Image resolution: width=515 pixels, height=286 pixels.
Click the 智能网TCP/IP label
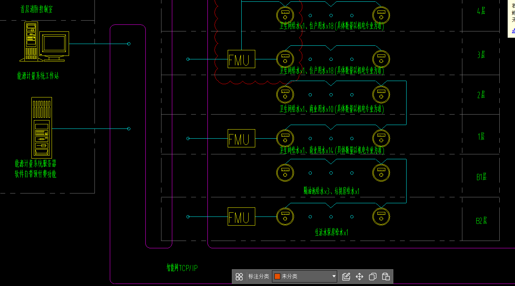(x=182, y=268)
